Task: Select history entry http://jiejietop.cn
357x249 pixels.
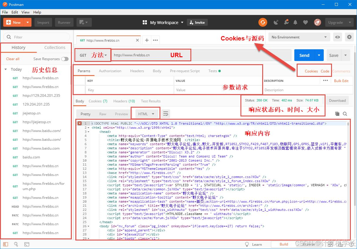Action: [x=36, y=122]
